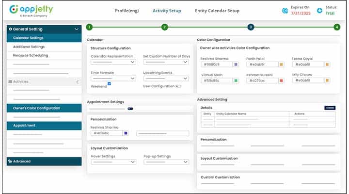Collapse the Activities sidebar section chevron
Image resolution: width=349 pixels, height=194 pixels.
click(77, 82)
